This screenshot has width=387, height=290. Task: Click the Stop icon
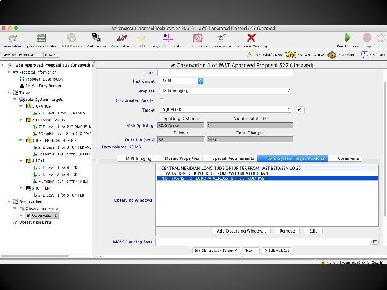pos(367,38)
